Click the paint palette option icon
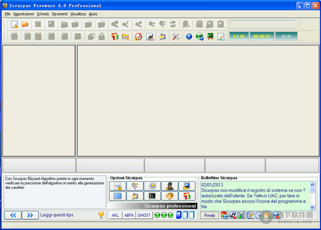The image size is (321, 230). (x=170, y=196)
